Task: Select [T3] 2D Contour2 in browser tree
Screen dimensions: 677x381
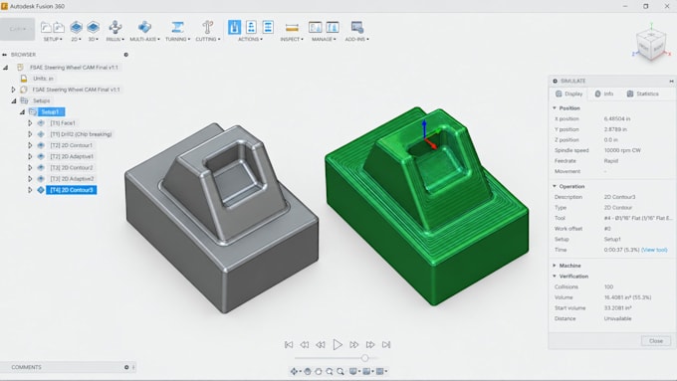Action: 72,167
